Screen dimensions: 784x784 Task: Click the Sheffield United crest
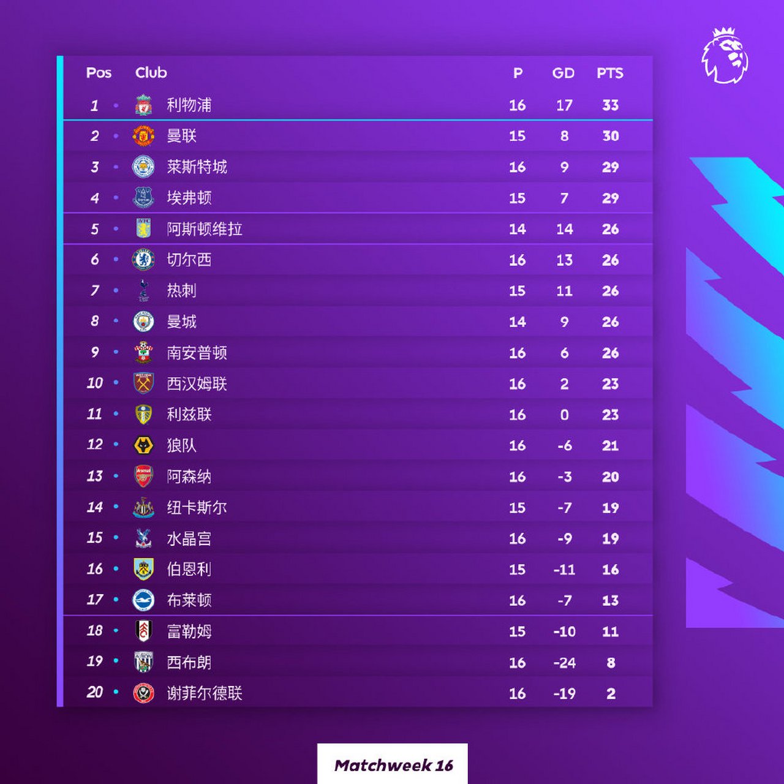(x=143, y=693)
